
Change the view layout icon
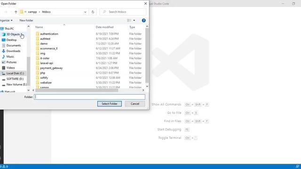coord(129,20)
